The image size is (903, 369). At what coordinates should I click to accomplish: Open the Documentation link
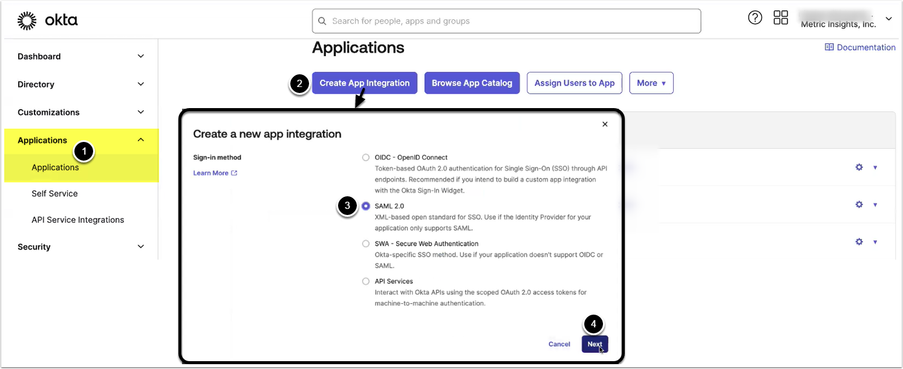click(x=866, y=47)
